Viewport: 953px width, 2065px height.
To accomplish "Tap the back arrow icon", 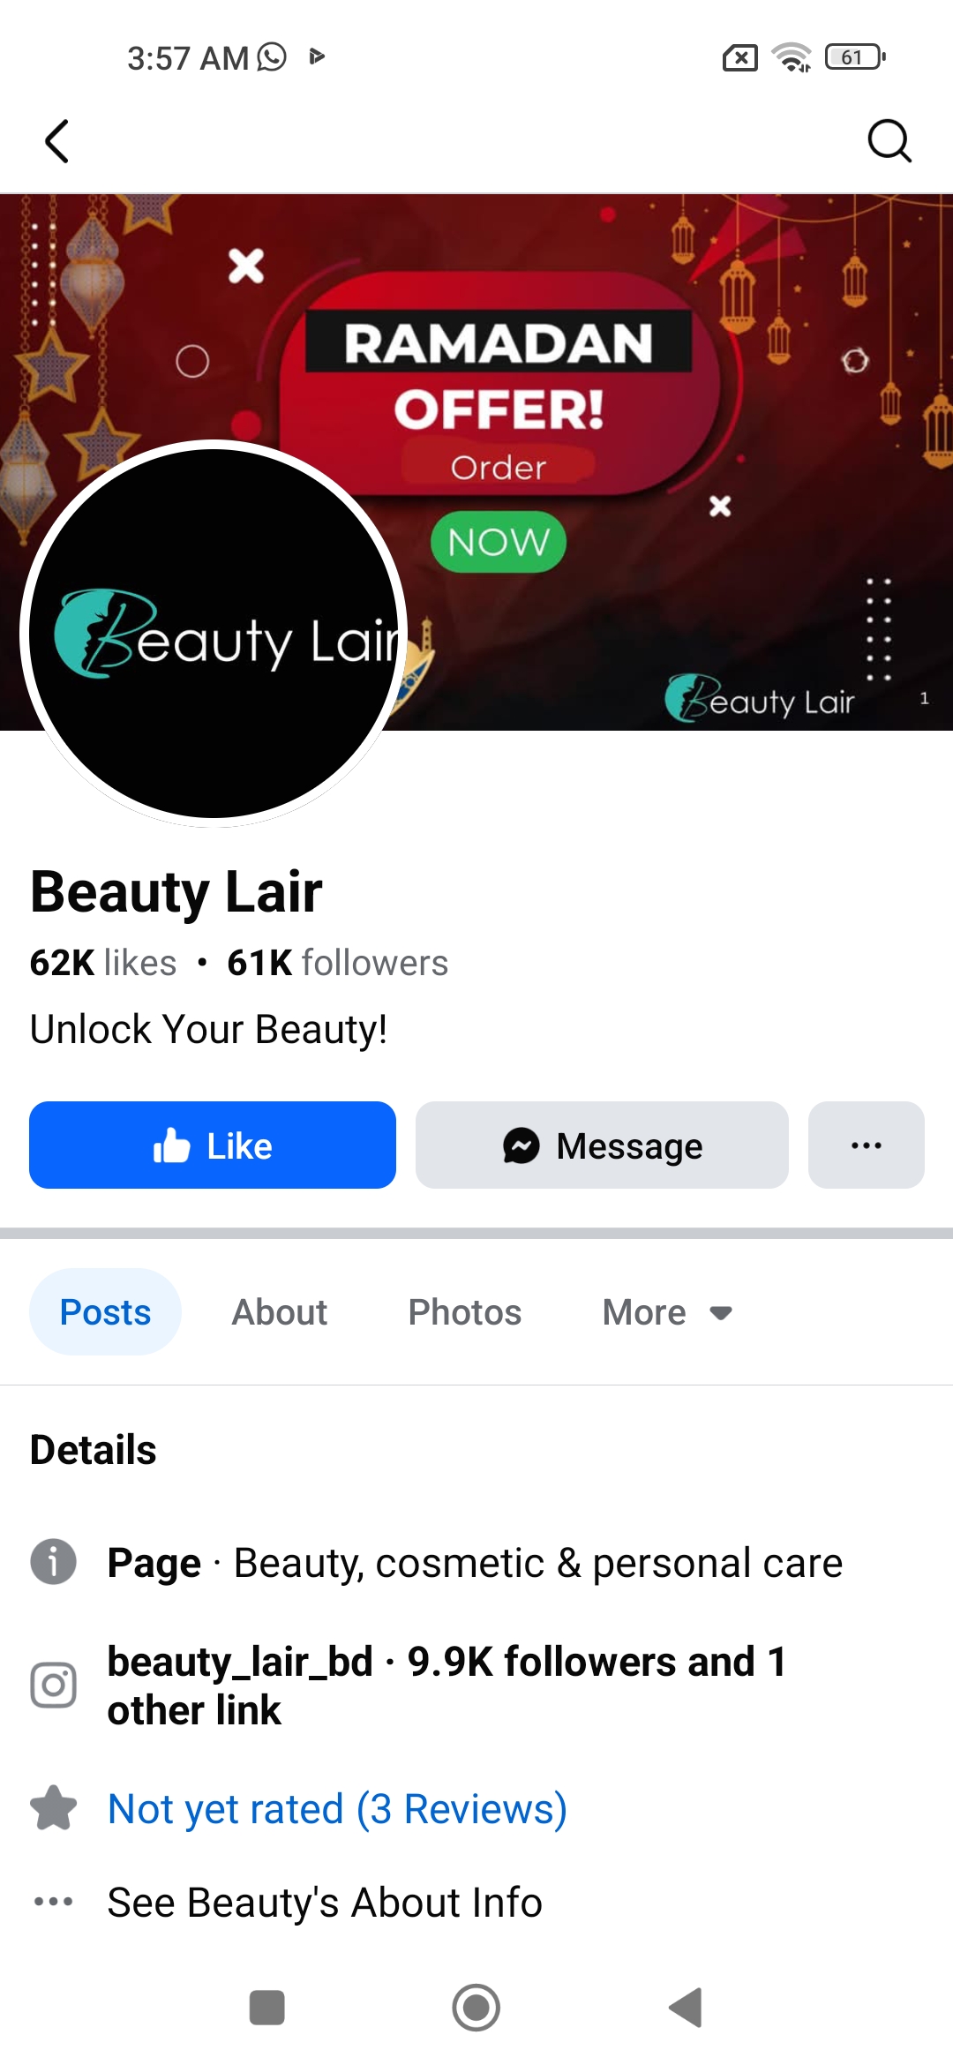I will click(x=56, y=141).
